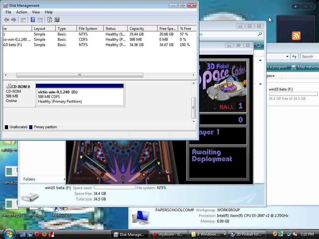Select the win10 beta (F:) volume row
Viewport: 319px width, 239px height.
(99, 45)
